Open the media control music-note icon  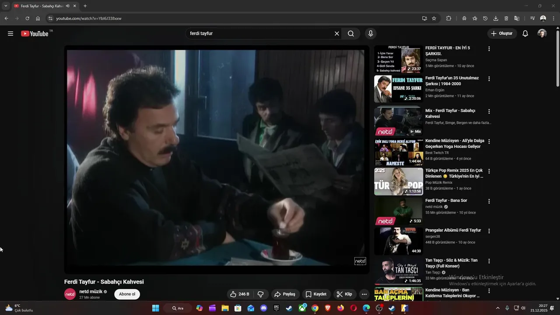pos(532,18)
